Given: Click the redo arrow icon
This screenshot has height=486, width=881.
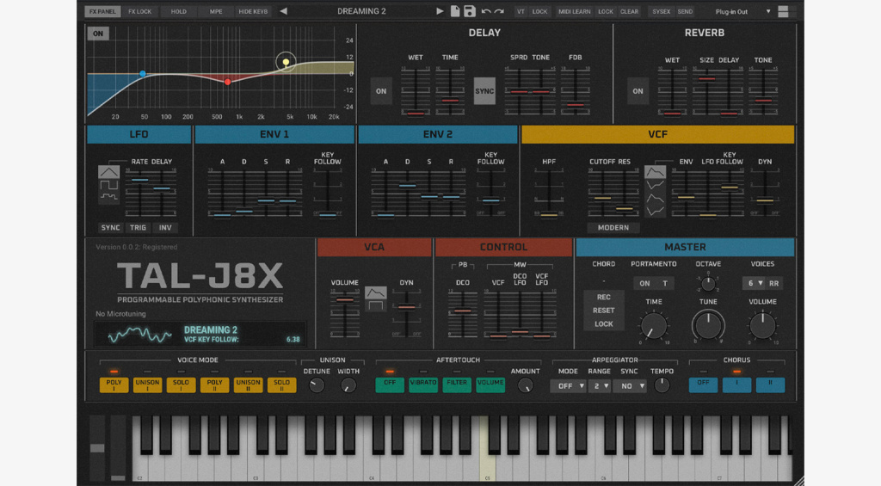Looking at the screenshot, I should [x=499, y=11].
